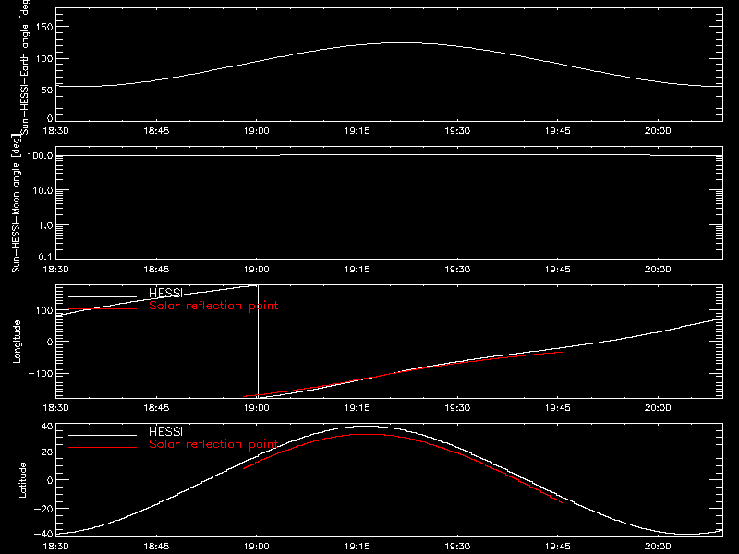Click 18:30 label under Longitude plot

(55, 408)
